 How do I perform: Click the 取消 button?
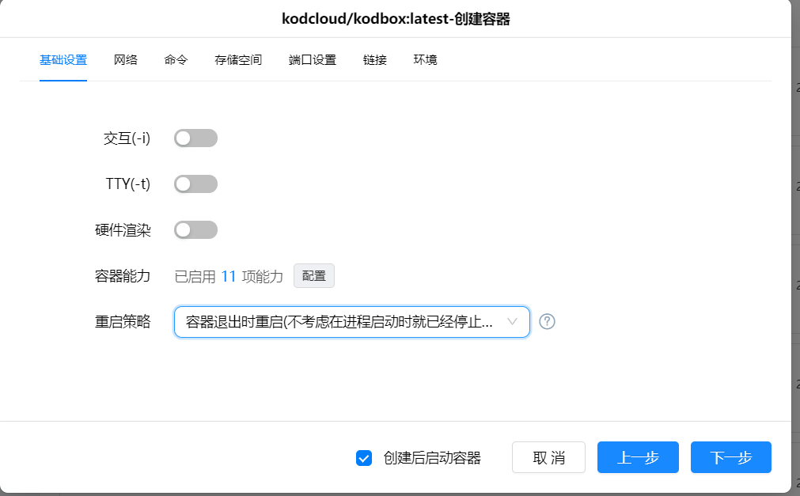pyautogui.click(x=548, y=457)
